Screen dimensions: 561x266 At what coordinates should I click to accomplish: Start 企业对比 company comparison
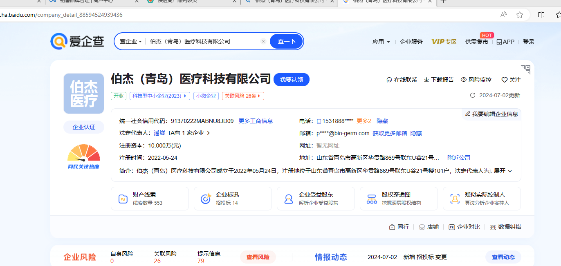coord(465,227)
